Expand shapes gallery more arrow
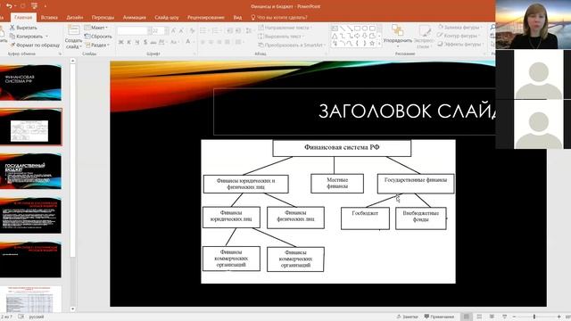This screenshot has height=321, width=571. [x=379, y=44]
